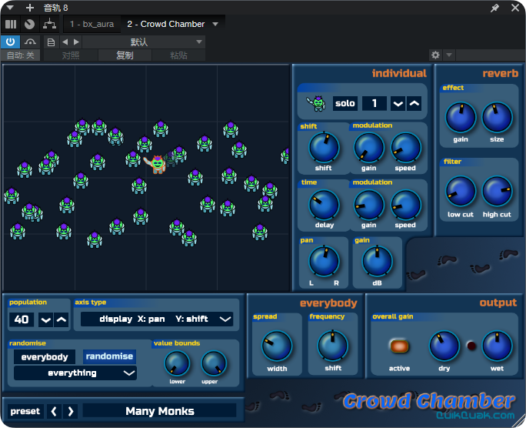This screenshot has width=526, height=428.
Task: Click the pin window icon
Action: pyautogui.click(x=494, y=8)
